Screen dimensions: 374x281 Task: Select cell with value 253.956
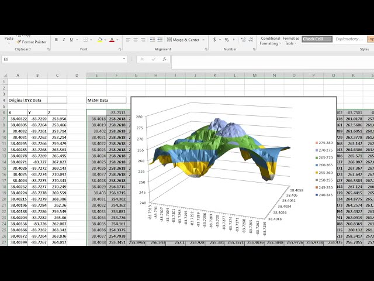click(x=57, y=119)
